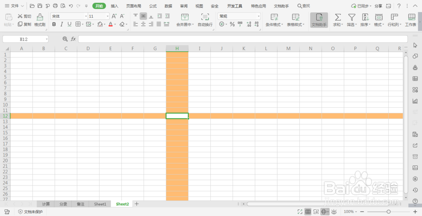Open the number format dropdown 常规
Viewport: 422px width, 216px height.
click(258, 16)
